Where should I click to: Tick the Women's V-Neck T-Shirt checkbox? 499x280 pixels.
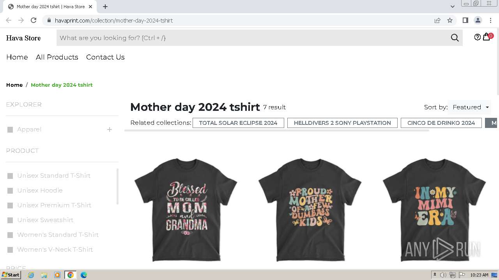click(x=10, y=250)
